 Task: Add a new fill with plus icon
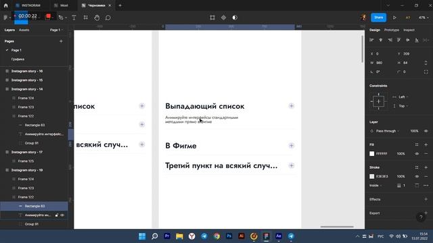tap(426, 144)
